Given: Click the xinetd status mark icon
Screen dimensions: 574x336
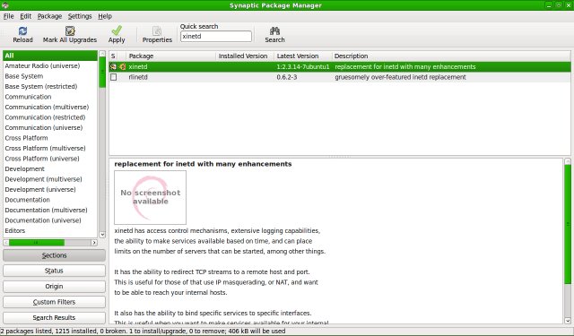Looking at the screenshot, I should click(x=113, y=66).
